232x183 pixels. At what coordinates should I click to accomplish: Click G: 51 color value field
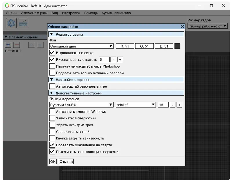tap(144, 46)
